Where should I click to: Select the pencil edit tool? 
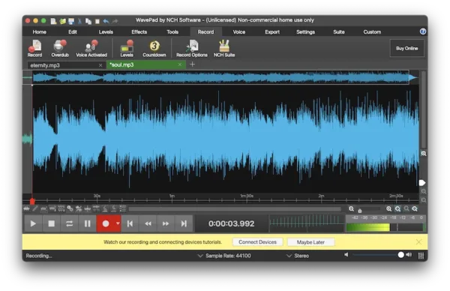35,208
